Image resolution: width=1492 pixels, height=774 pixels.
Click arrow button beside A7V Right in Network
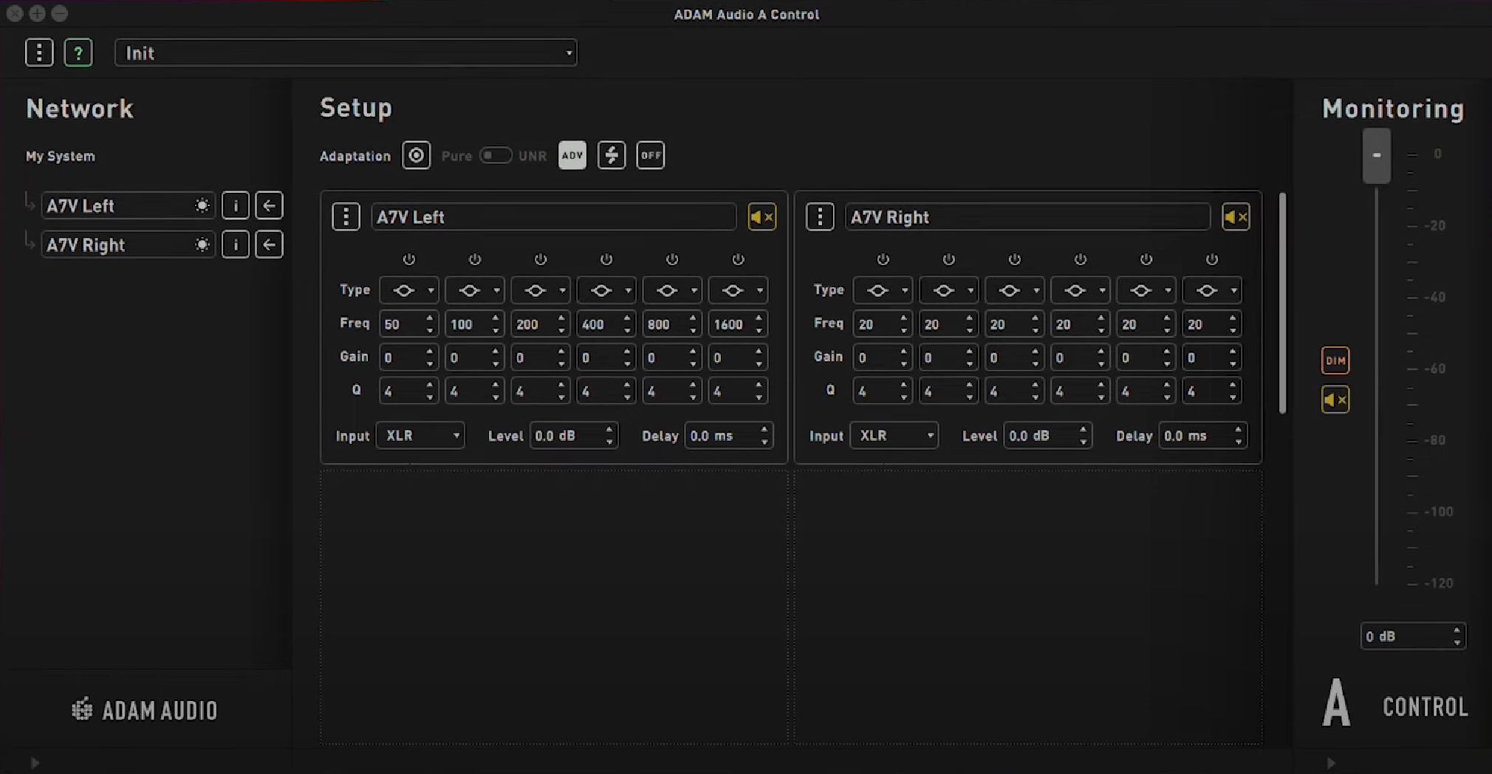click(269, 244)
